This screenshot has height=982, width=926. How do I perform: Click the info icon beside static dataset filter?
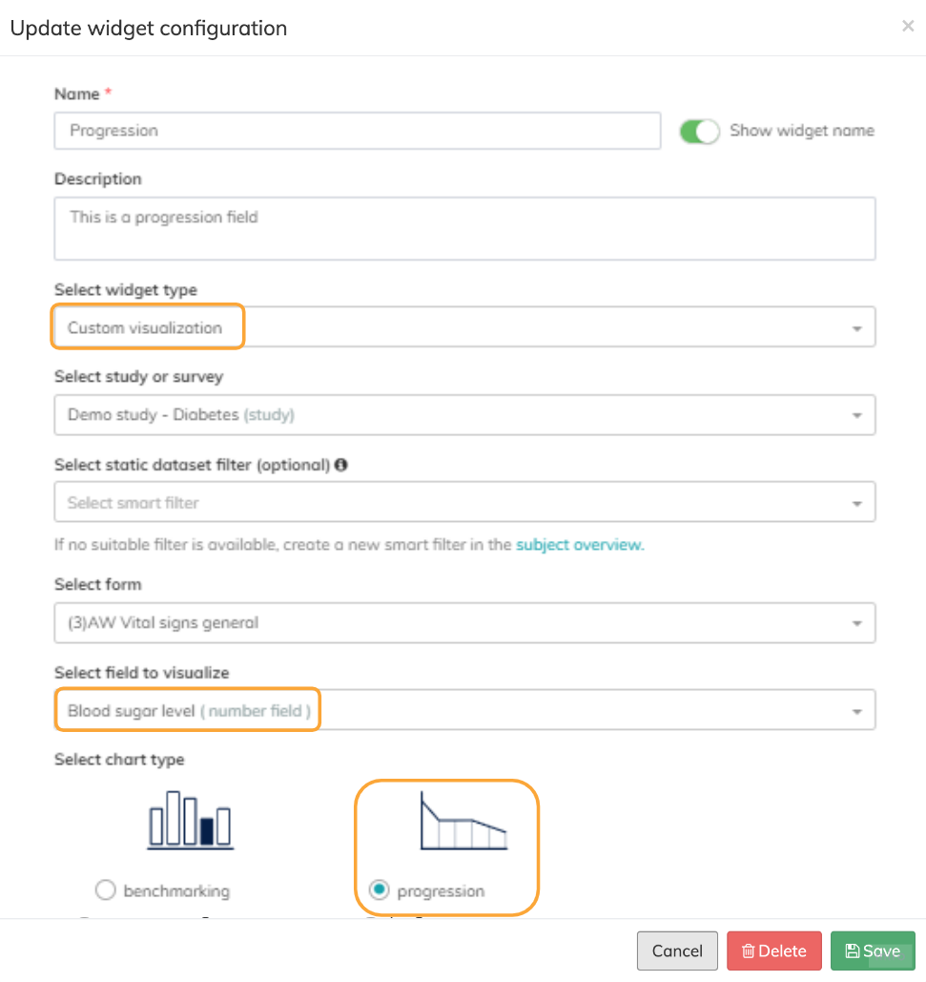pos(340,466)
